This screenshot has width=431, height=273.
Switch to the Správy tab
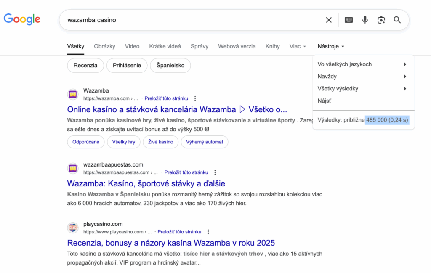click(x=199, y=46)
